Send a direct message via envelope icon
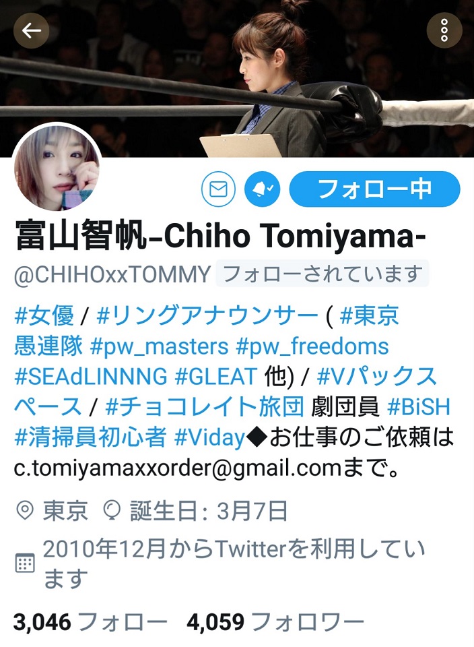Viewport: 474px width, 647px height. [x=218, y=189]
